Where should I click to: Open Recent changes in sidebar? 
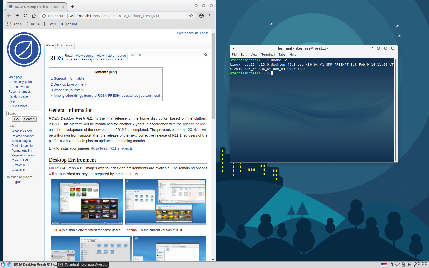pos(19,92)
